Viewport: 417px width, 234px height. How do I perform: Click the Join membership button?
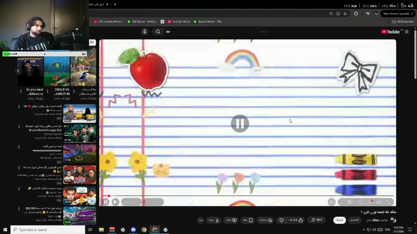click(354, 220)
